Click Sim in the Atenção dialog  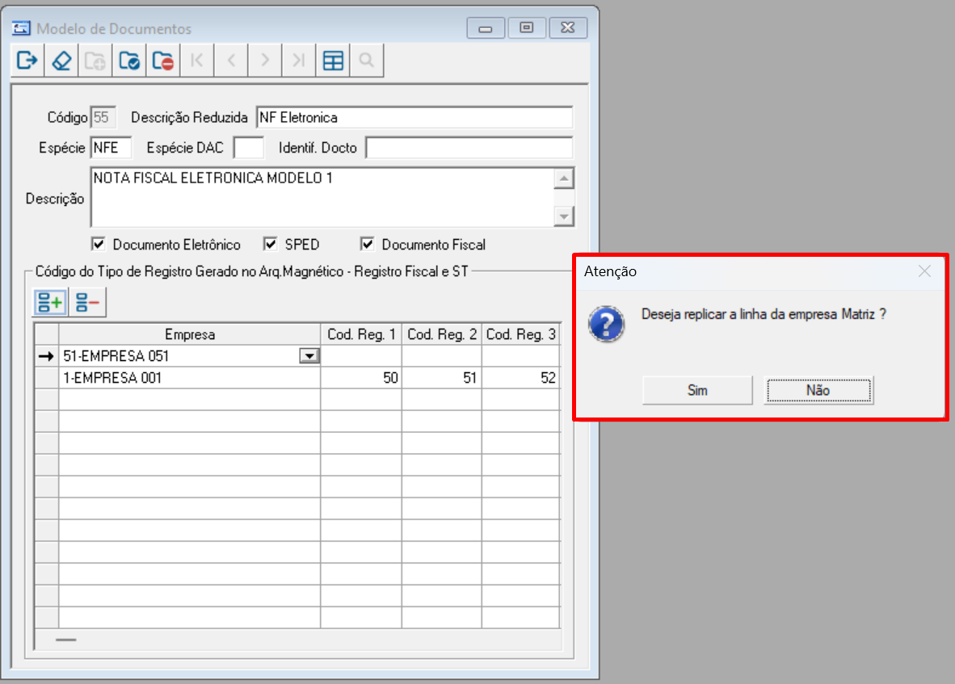point(697,390)
